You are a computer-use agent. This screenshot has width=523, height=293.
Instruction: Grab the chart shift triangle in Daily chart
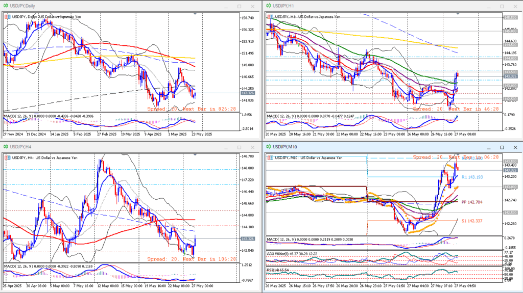pos(195,14)
